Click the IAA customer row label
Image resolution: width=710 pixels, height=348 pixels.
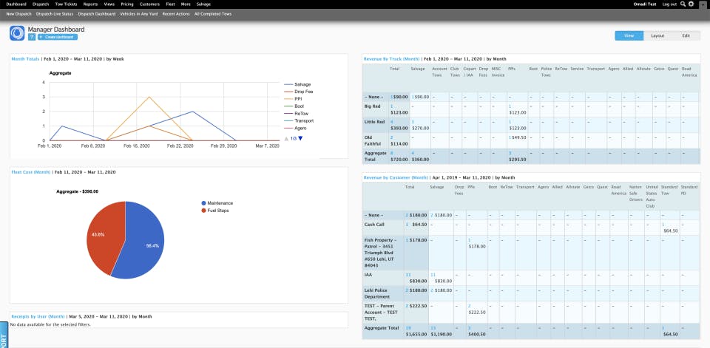[x=368, y=275]
